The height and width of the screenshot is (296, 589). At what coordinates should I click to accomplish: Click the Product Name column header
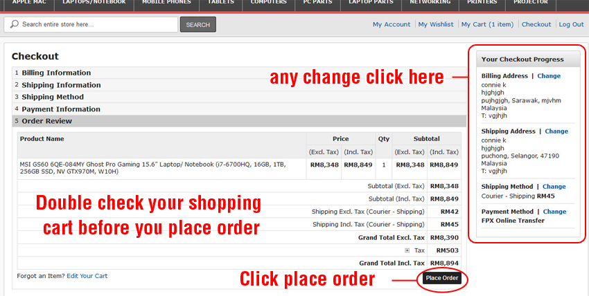pyautogui.click(x=42, y=138)
